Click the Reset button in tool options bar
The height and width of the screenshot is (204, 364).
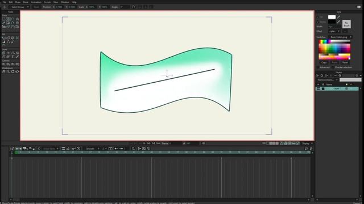pos(36,7)
